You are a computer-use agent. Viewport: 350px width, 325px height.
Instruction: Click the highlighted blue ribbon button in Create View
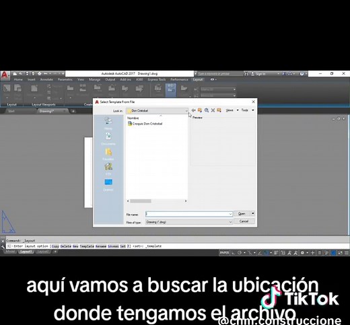171,90
